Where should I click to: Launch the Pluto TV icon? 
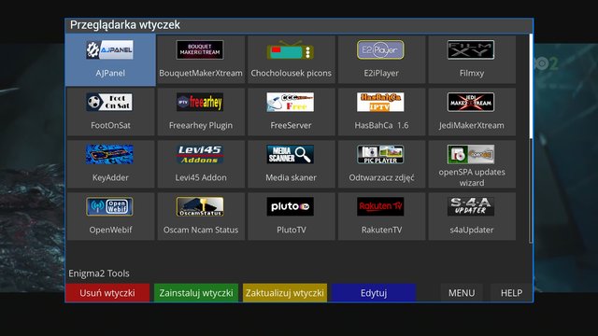pyautogui.click(x=291, y=206)
